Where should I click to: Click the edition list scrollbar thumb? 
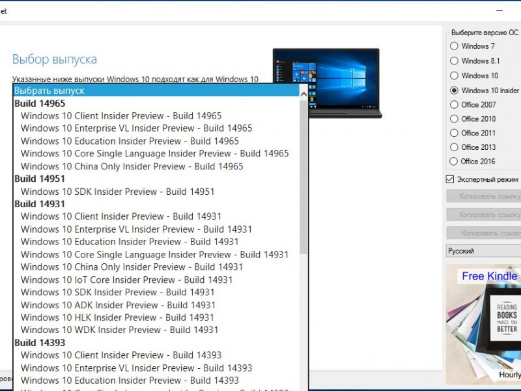tap(303, 177)
